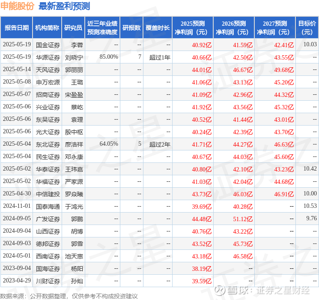Select the 机构简称 column header
This screenshot has width=319, height=300.
coord(47,28)
